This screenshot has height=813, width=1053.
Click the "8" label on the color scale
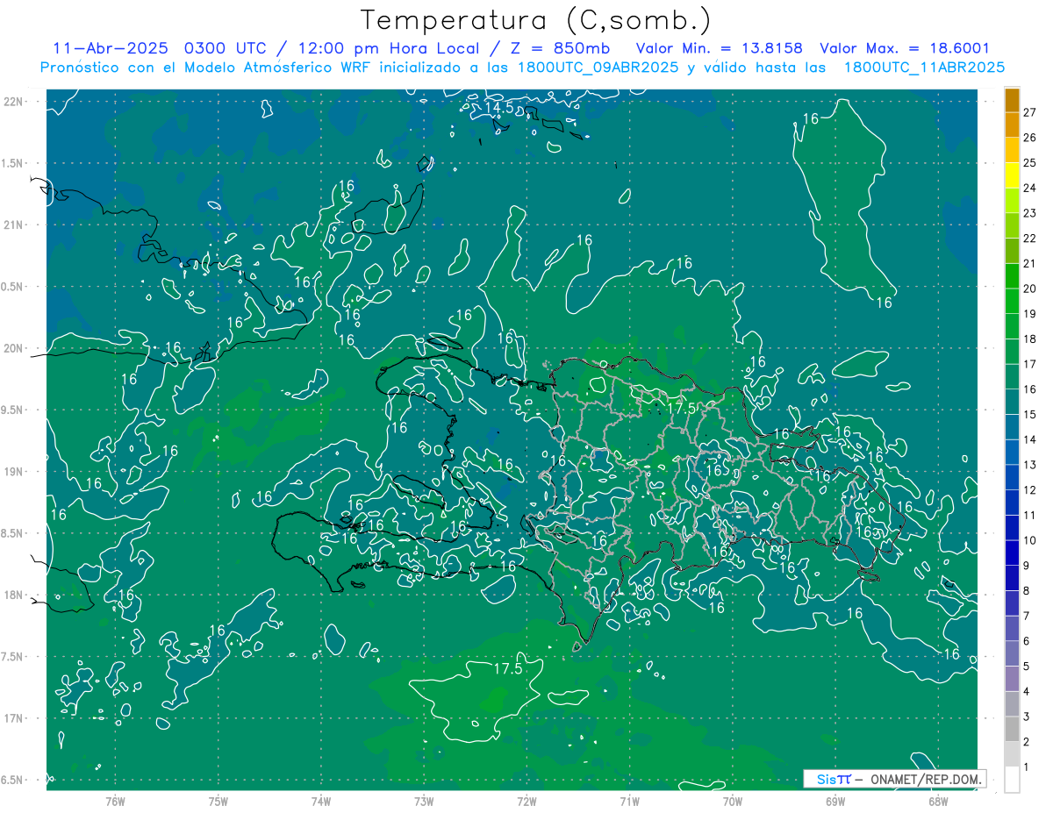coord(1026,590)
